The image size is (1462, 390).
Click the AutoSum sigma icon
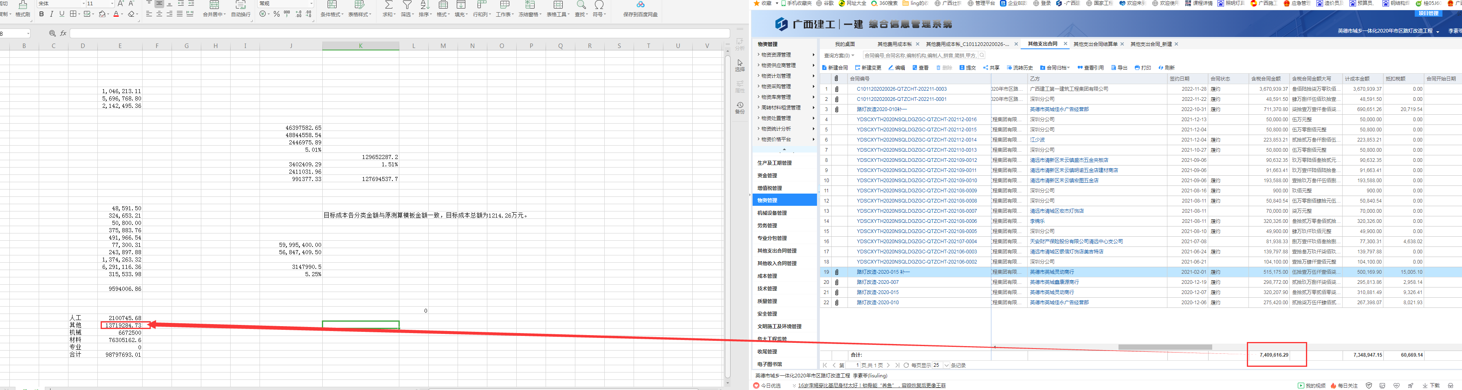pos(389,4)
